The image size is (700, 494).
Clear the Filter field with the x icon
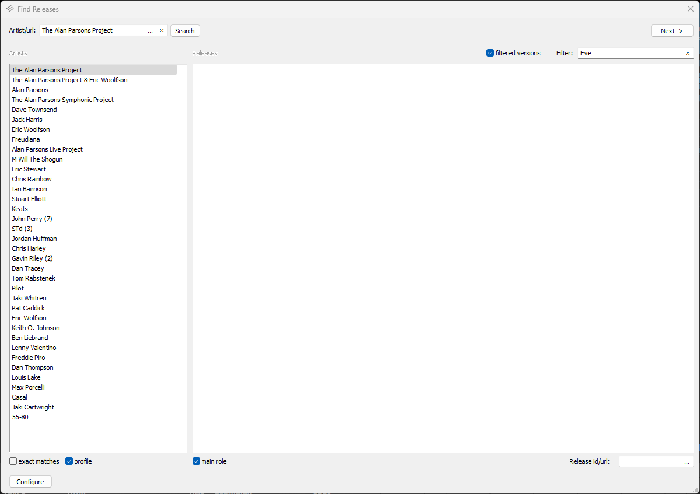(688, 53)
